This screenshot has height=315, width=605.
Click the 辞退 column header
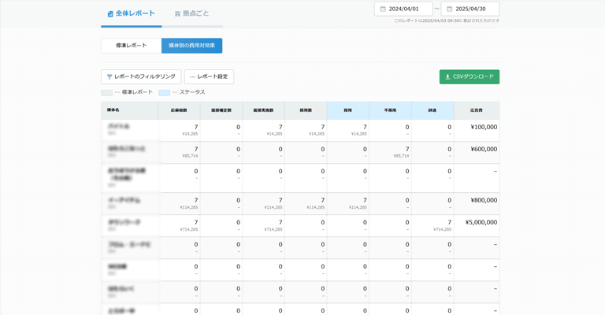tap(432, 110)
